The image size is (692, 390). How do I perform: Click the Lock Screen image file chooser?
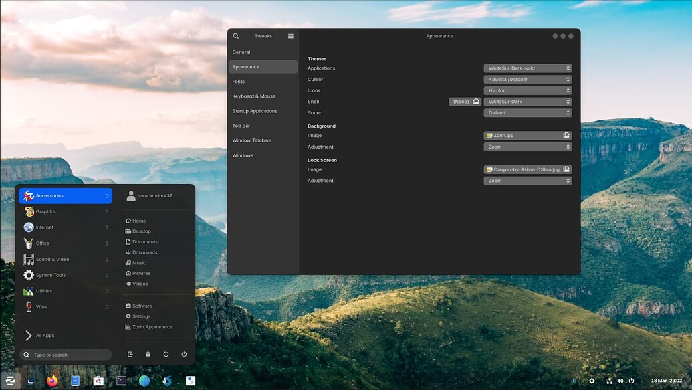[x=566, y=169]
